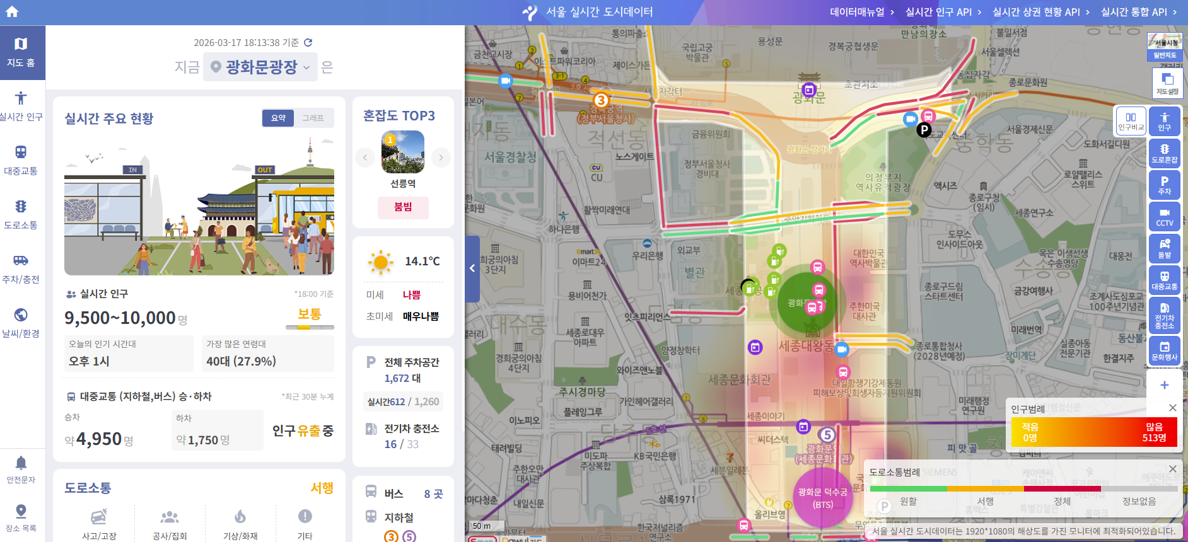
Task: Click the 인구범례 color gradient bar
Action: pos(1093,432)
